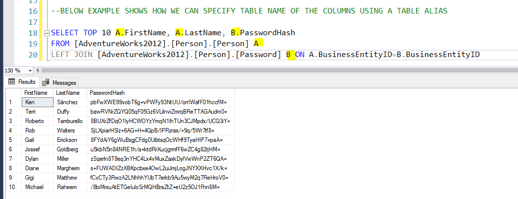Select the hash starting with zSqerln8T8
518x199 pixels.
pyautogui.click(x=161, y=159)
